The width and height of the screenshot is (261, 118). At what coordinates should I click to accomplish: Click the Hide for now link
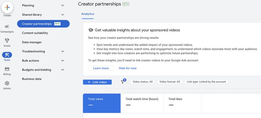click(128, 68)
